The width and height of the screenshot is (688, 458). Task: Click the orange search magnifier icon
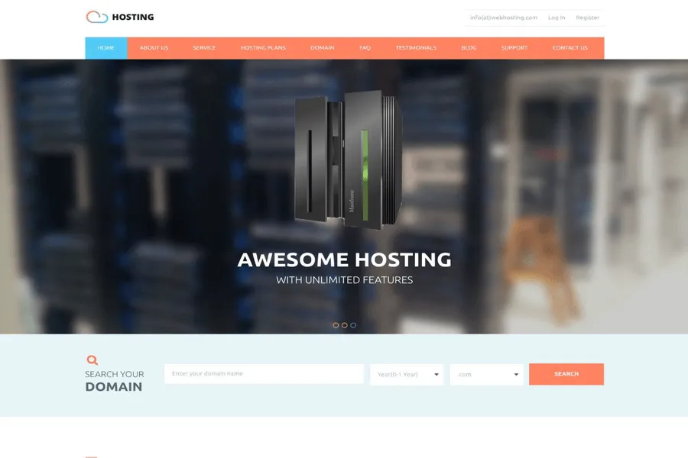click(92, 360)
